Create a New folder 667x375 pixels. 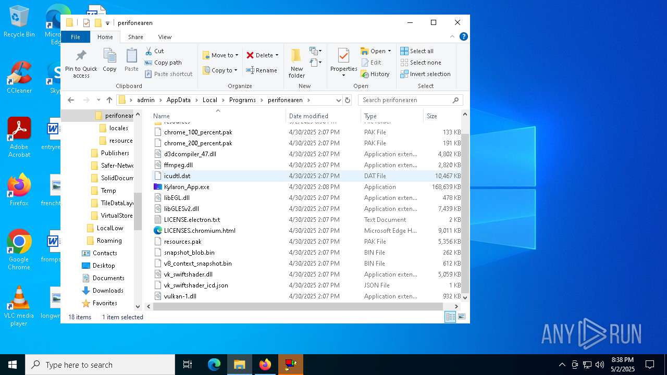click(x=297, y=63)
